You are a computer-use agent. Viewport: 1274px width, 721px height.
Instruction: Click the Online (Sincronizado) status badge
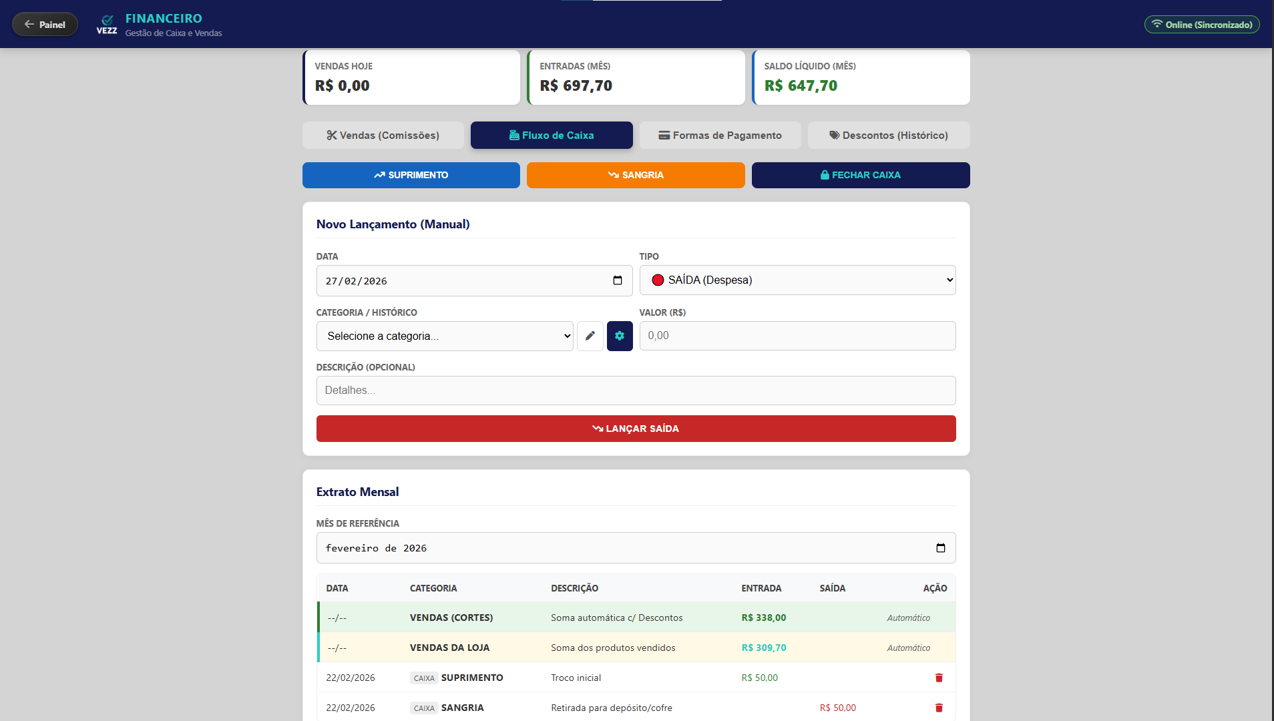(1202, 25)
